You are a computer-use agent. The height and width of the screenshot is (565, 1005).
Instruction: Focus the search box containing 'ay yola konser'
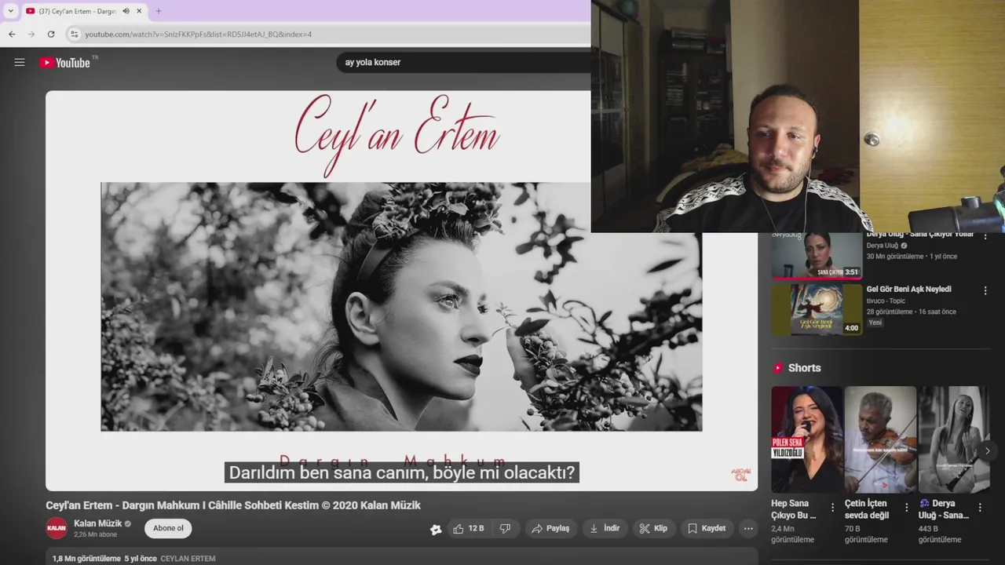(x=463, y=62)
